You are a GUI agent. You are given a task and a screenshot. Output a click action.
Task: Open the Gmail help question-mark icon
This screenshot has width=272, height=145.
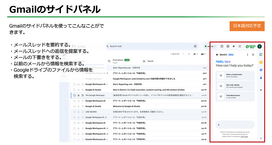pos(222,46)
